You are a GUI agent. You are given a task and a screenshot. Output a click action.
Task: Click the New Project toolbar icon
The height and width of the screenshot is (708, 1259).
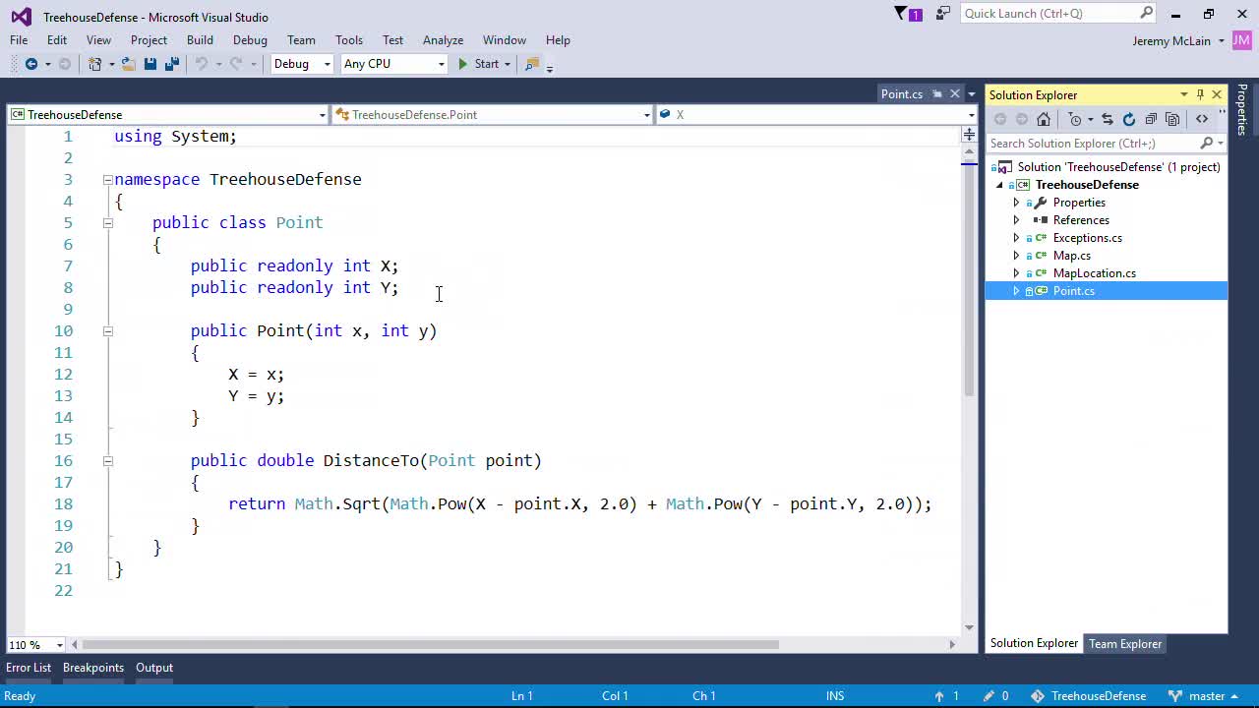[95, 63]
